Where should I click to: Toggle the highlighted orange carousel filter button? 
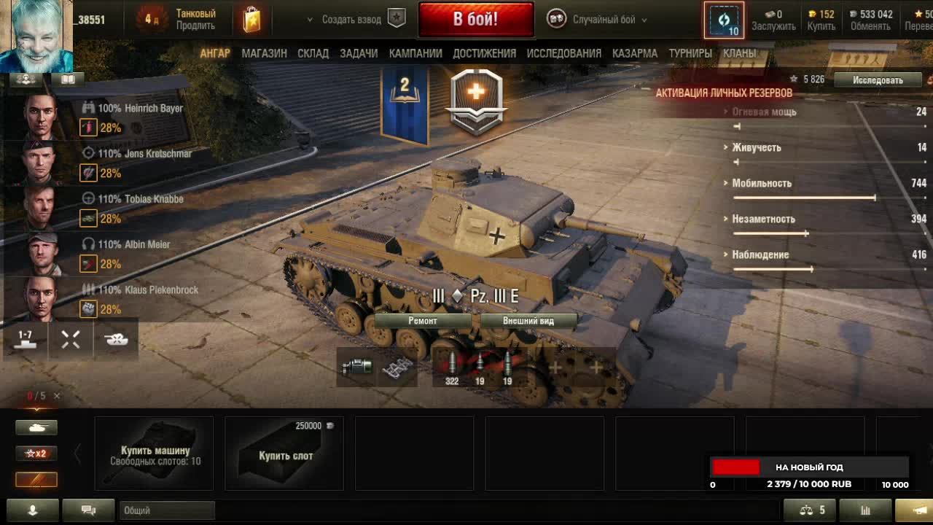tap(36, 480)
